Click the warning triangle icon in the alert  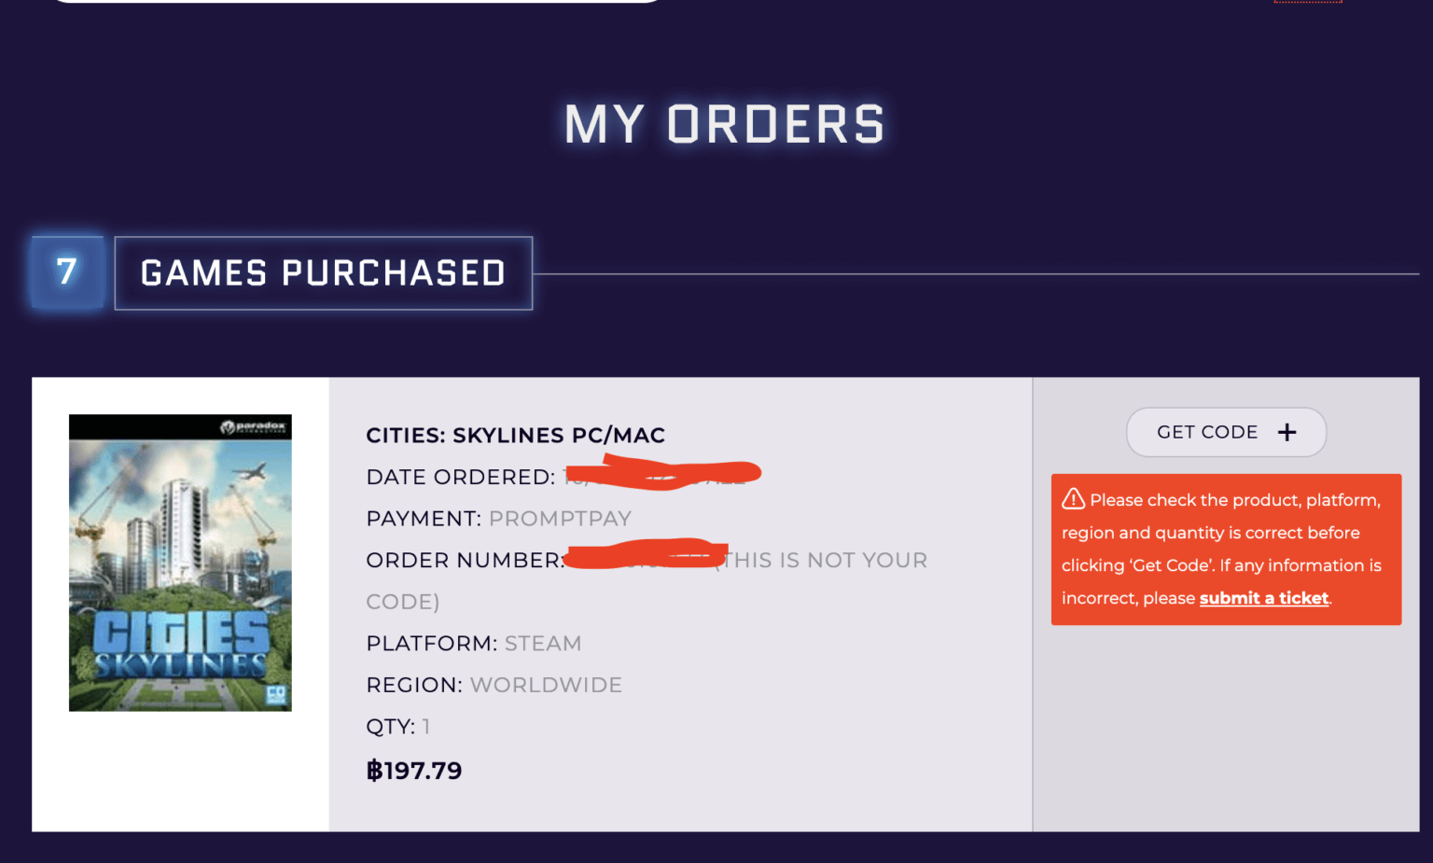pos(1073,499)
